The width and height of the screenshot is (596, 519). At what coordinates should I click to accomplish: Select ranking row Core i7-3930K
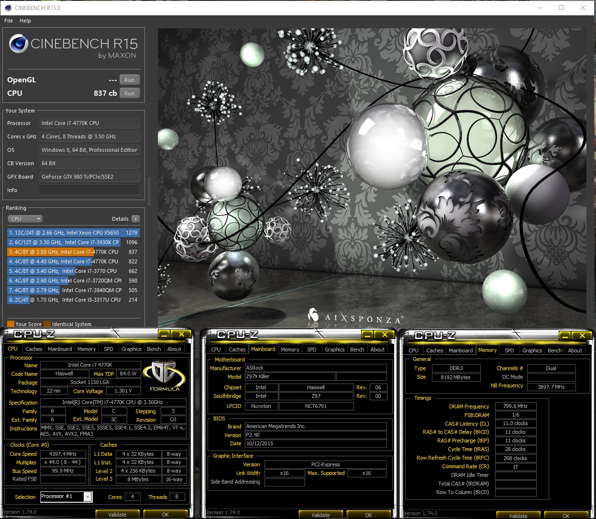click(x=73, y=242)
